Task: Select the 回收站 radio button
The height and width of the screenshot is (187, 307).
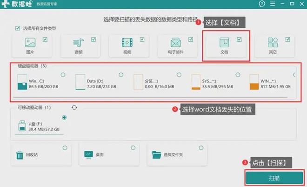Action: click(x=65, y=148)
